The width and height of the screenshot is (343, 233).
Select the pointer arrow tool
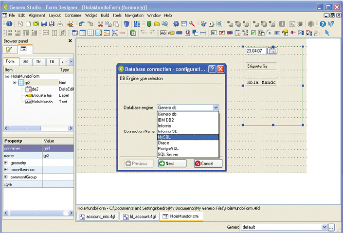(327, 33)
